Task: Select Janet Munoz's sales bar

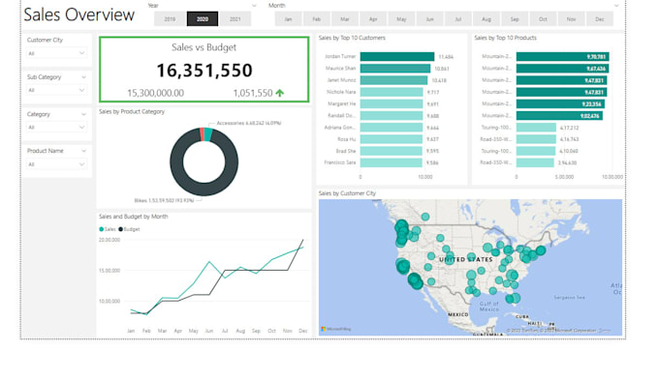Action: [393, 80]
